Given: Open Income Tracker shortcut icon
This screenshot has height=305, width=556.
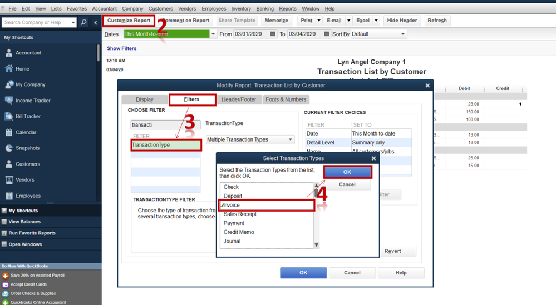Looking at the screenshot, I should click(x=9, y=101).
